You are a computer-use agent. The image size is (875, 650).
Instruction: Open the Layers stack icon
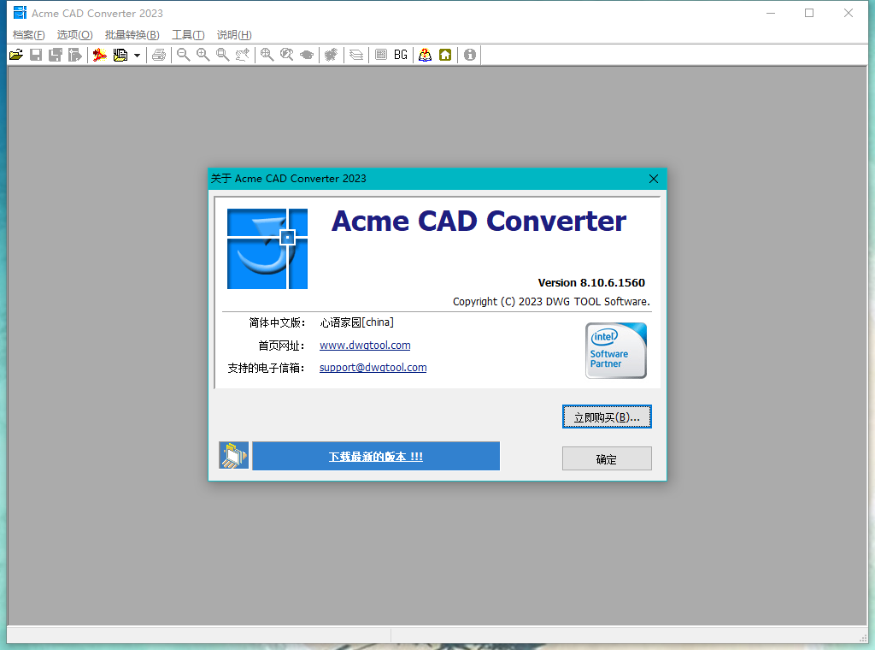click(x=356, y=55)
